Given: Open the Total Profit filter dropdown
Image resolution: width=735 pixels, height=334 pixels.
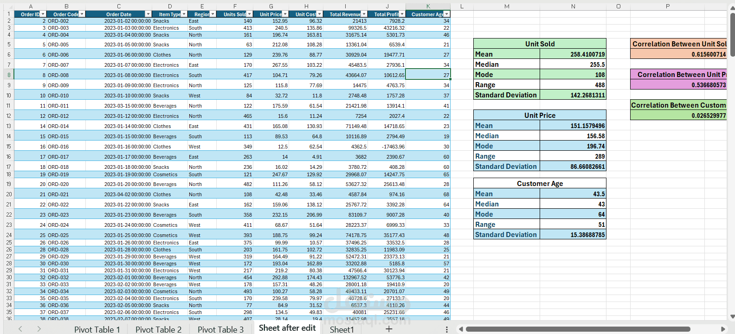Looking at the screenshot, I should point(402,14).
